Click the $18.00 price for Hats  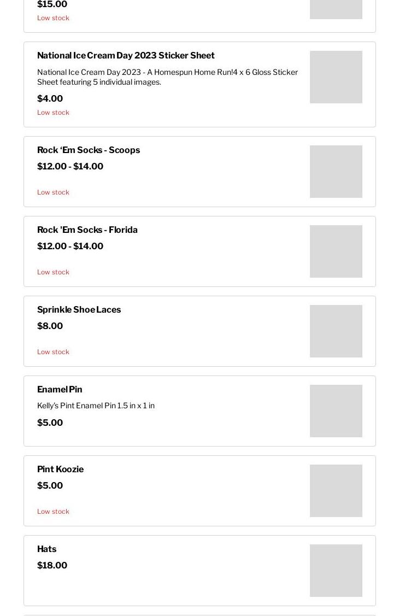click(x=52, y=566)
